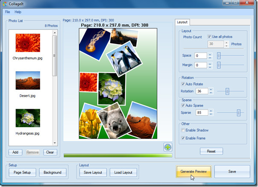Click the Reset button
This screenshot has width=258, height=187.
coord(211,151)
